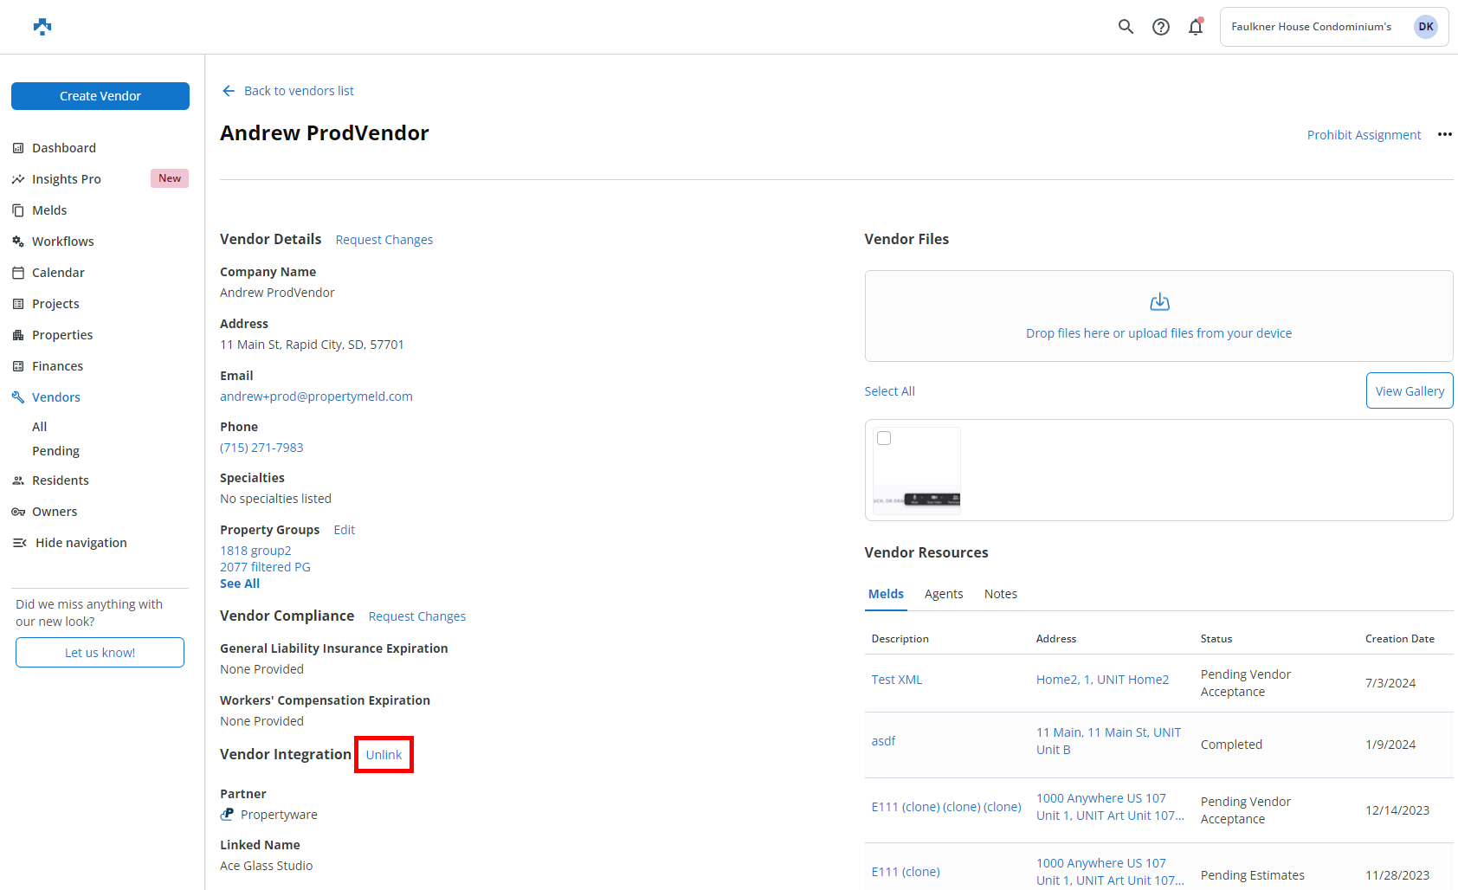Open the notifications bell
The width and height of the screenshot is (1458, 890).
(1196, 27)
